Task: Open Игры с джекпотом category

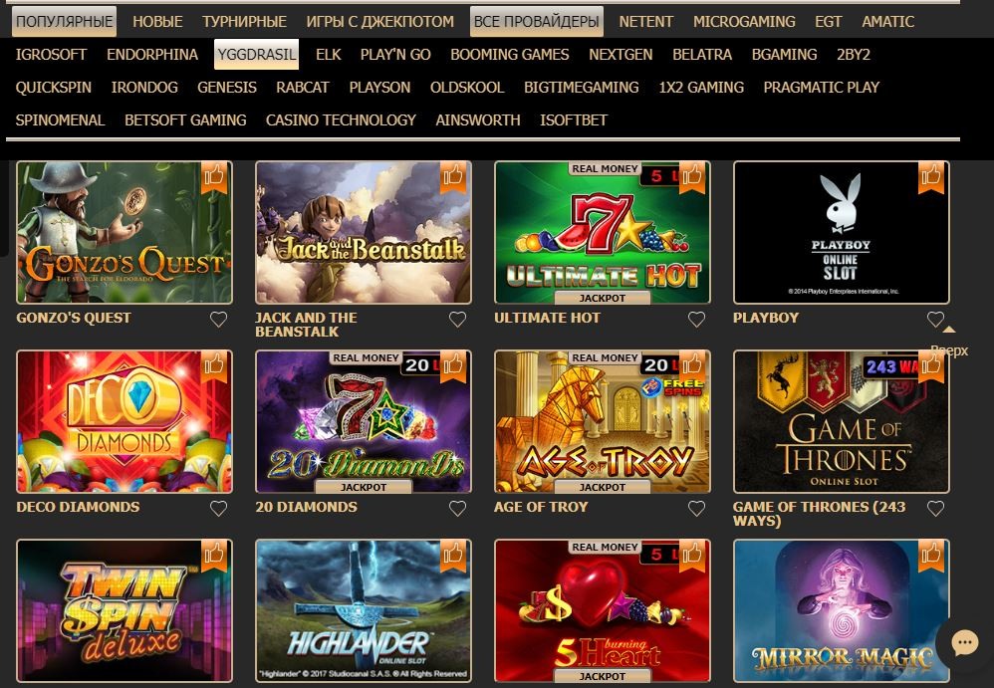Action: [379, 22]
